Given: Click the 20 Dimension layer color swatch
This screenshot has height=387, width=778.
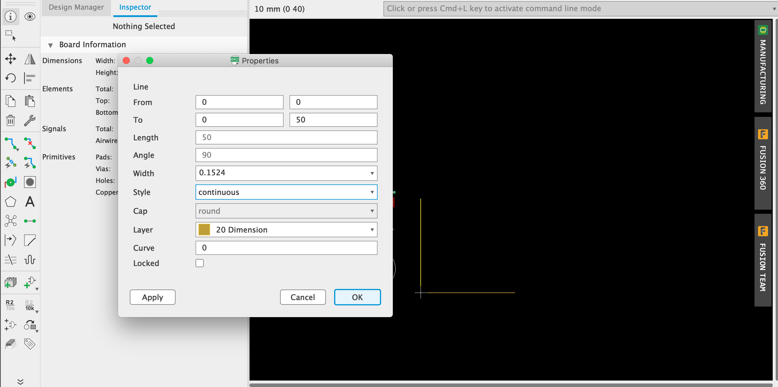Looking at the screenshot, I should pyautogui.click(x=204, y=230).
